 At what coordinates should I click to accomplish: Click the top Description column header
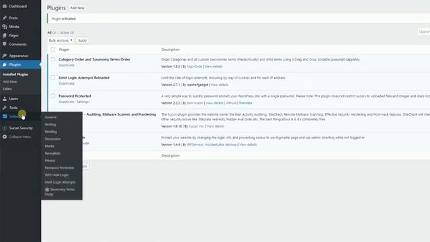[171, 50]
